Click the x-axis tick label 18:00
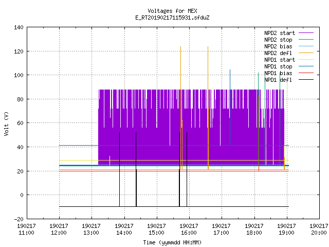This screenshot has height=247, width=329. [x=254, y=233]
